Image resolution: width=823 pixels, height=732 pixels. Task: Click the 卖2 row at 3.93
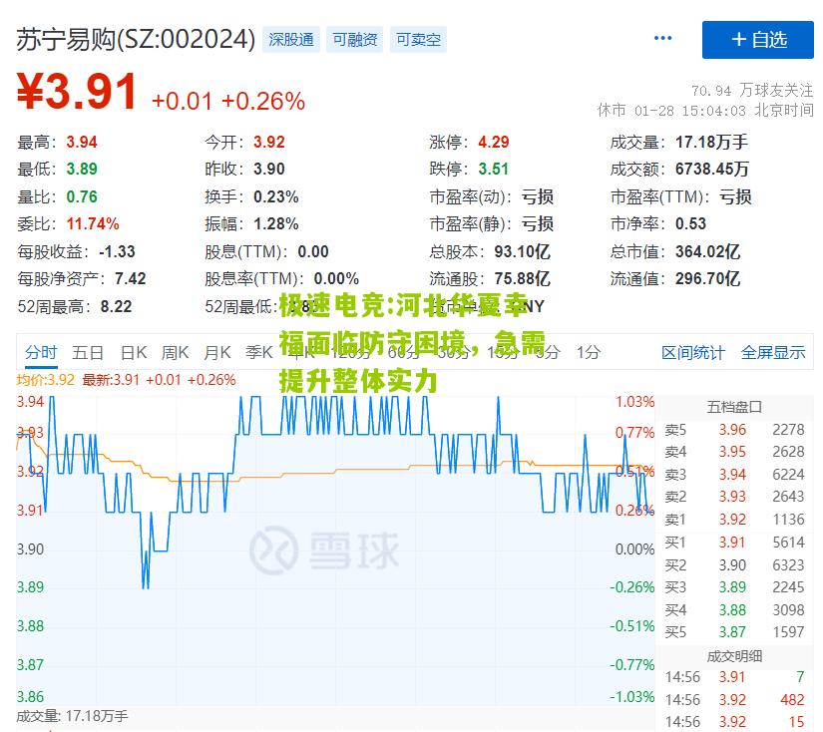tap(734, 497)
